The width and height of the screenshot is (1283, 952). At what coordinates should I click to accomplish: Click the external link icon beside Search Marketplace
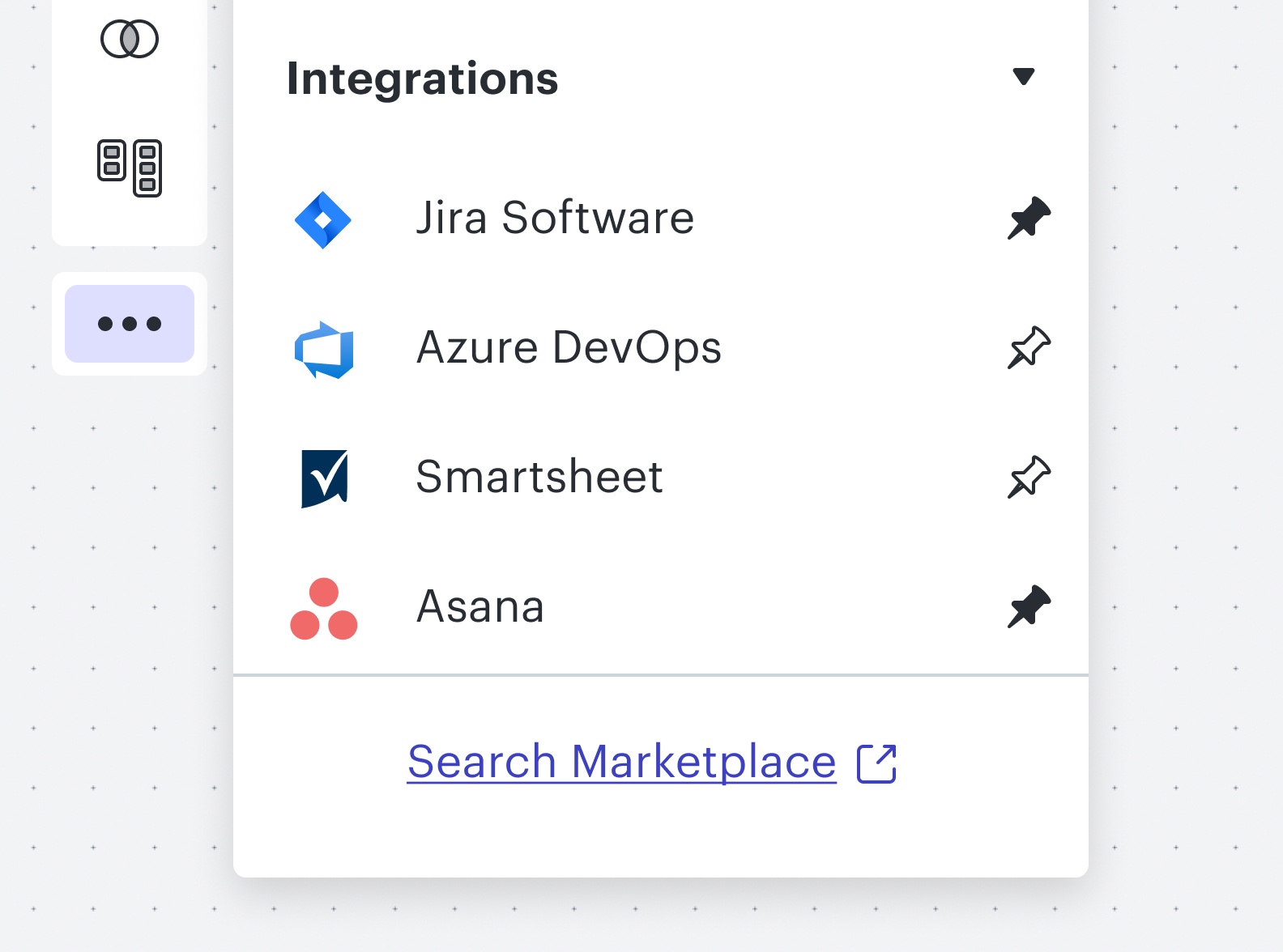click(876, 763)
